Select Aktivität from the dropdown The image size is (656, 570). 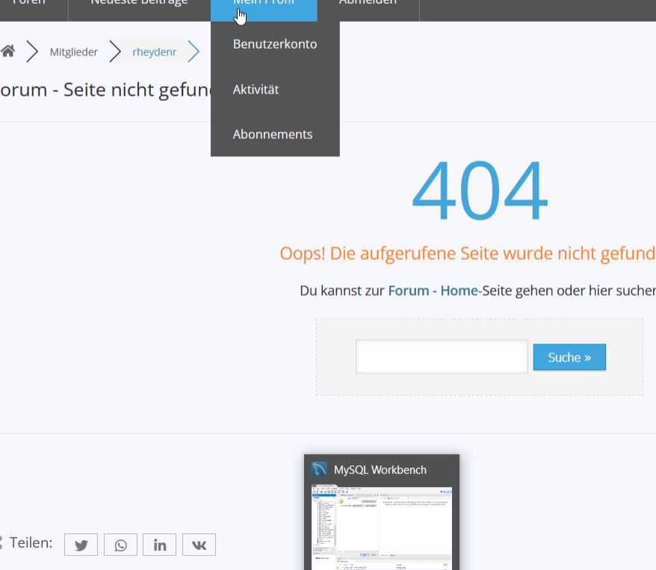pyautogui.click(x=256, y=90)
